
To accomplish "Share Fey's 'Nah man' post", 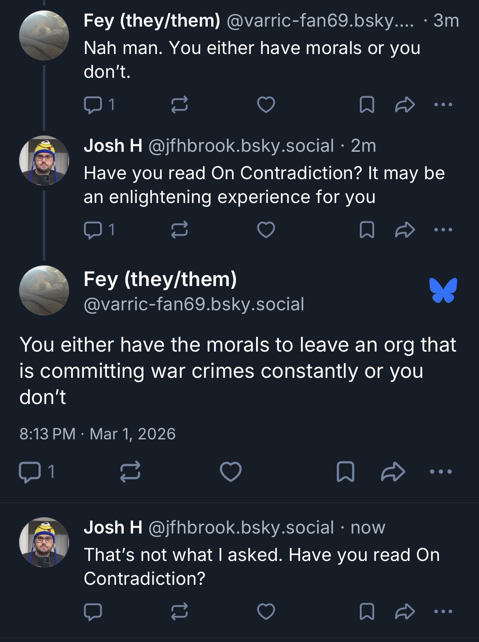I will click(405, 105).
